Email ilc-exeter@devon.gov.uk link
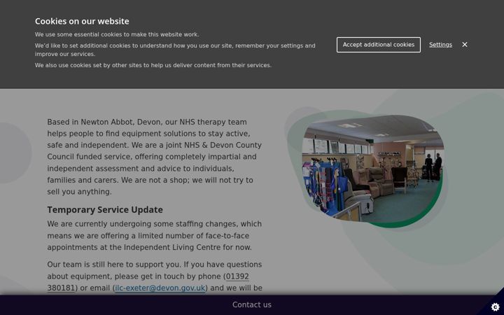This screenshot has width=504, height=315. click(160, 288)
